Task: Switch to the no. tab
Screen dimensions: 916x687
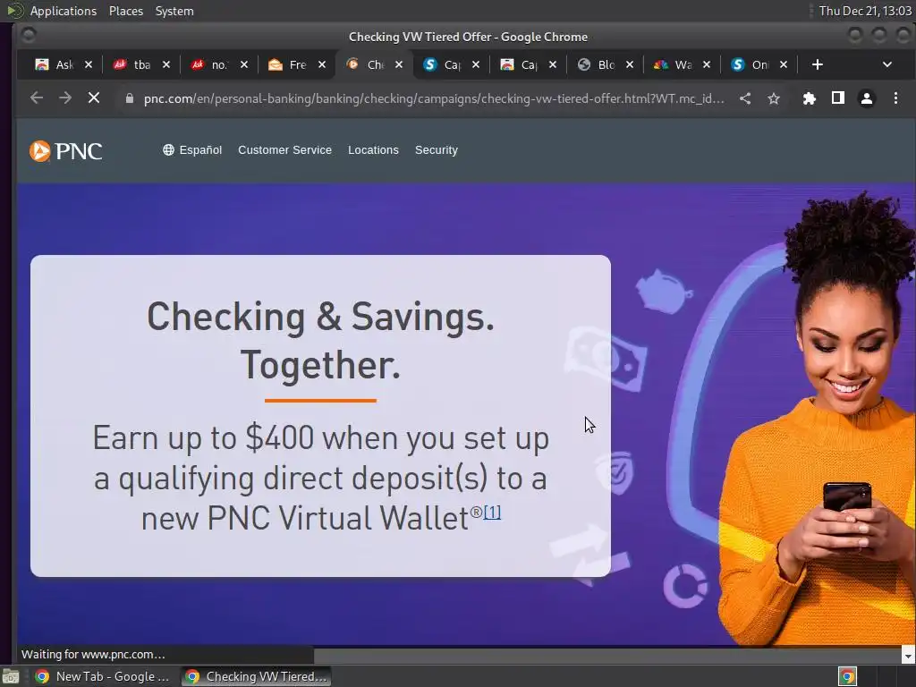Action: pos(210,64)
